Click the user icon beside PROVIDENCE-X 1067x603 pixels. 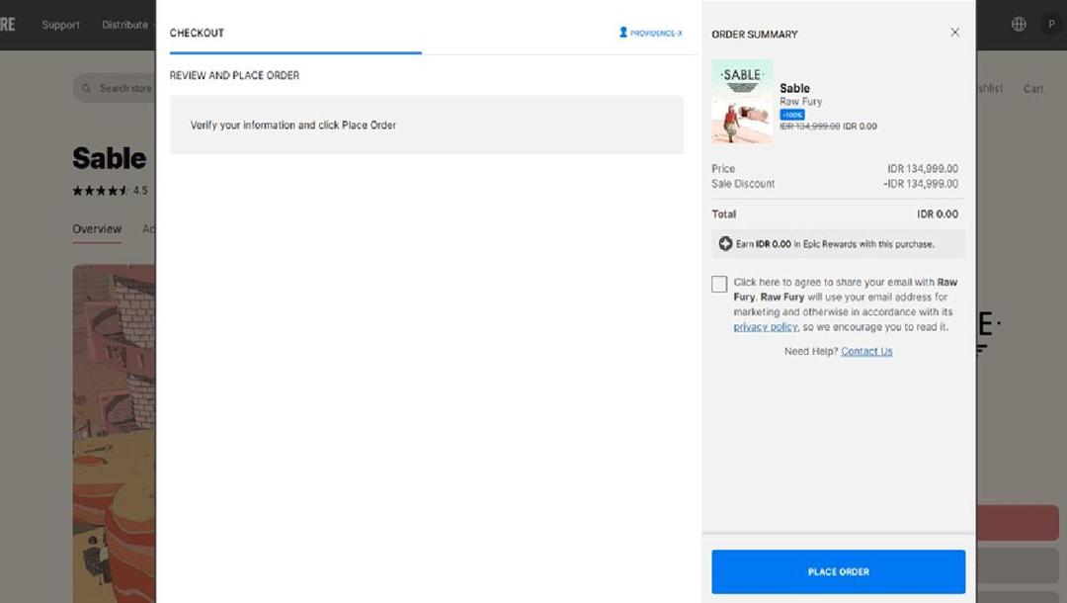click(622, 33)
